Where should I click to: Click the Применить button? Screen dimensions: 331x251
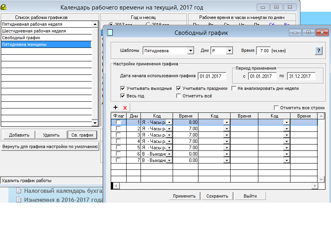(x=184, y=196)
